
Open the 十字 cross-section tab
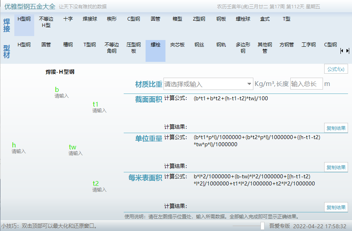68,18
